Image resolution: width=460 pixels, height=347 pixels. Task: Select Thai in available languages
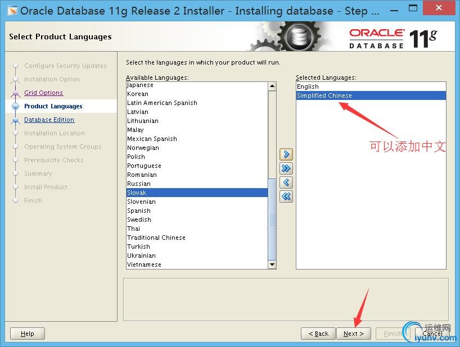coord(197,229)
